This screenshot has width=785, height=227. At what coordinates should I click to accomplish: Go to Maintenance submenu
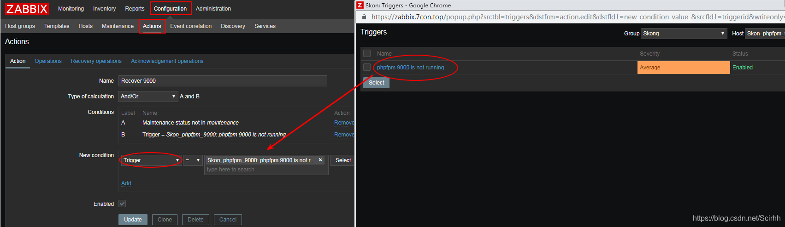point(118,26)
